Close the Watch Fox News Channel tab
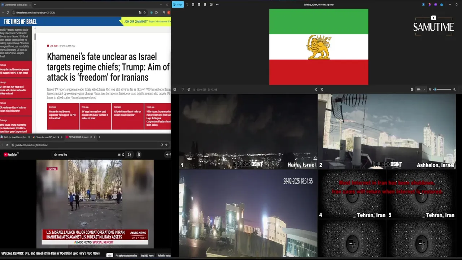The height and width of the screenshot is (260, 462). click(x=29, y=137)
